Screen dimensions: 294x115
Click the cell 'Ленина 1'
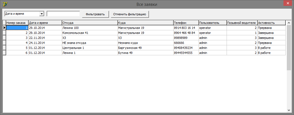(x=90, y=53)
